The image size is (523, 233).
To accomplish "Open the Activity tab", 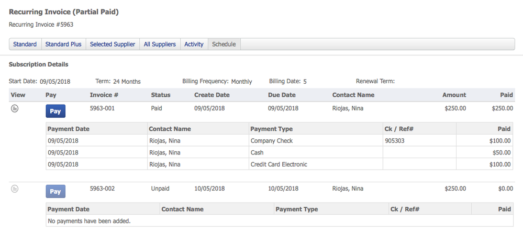I will (194, 45).
